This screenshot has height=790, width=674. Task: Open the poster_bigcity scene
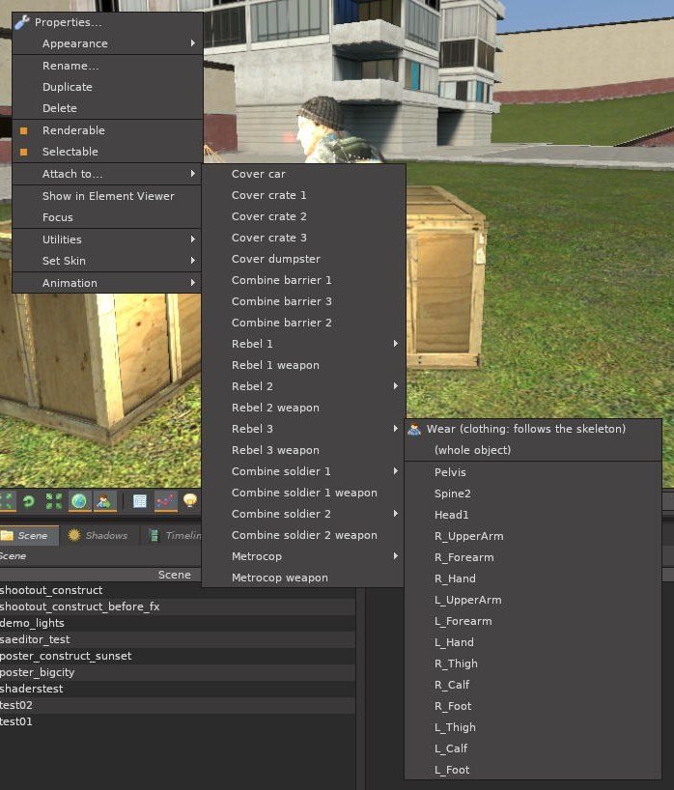(x=178, y=672)
